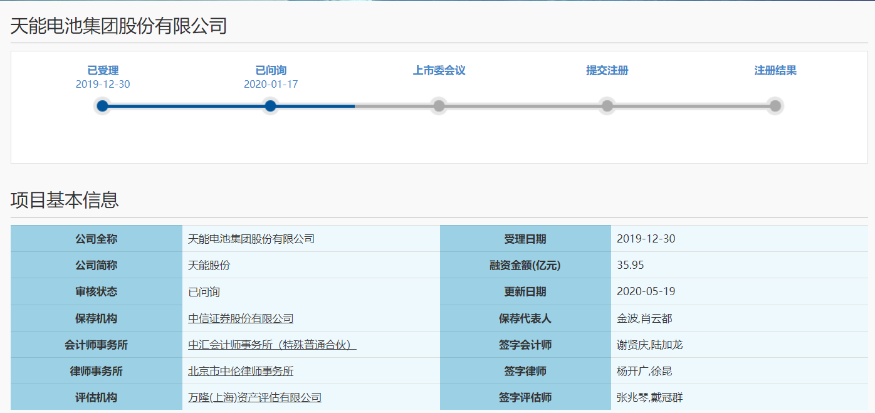
Task: Click the 已问询 value in 审核状态 row
Action: pos(204,291)
